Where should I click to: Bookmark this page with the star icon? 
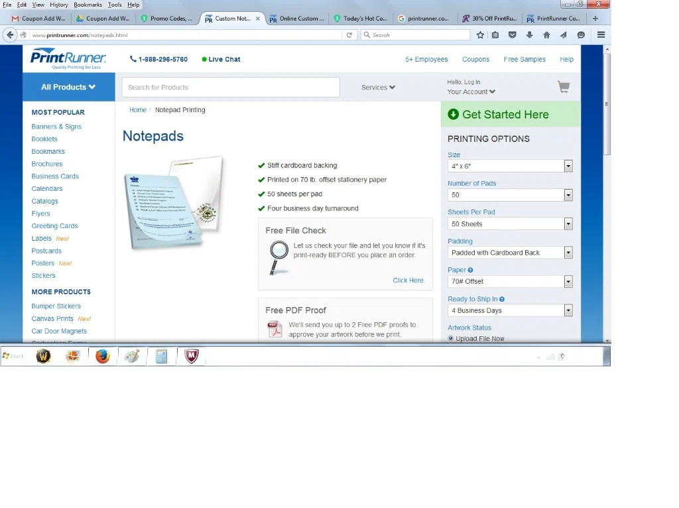coord(480,35)
